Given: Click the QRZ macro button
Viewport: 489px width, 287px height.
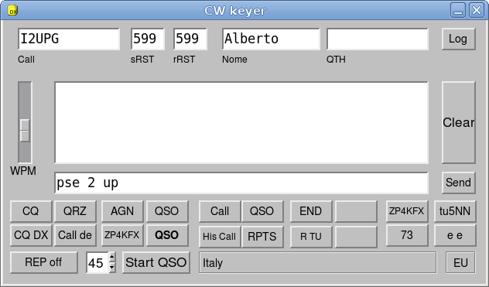Looking at the screenshot, I should (75, 211).
